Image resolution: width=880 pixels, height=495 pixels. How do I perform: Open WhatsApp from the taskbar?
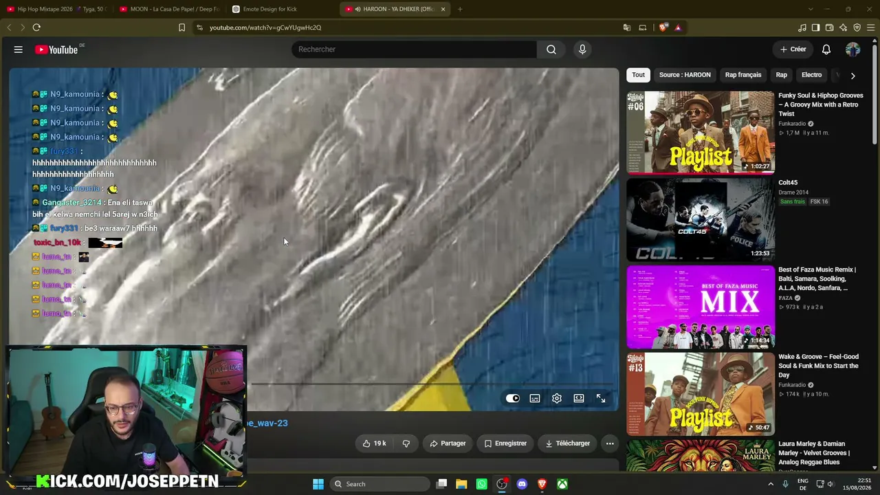click(x=482, y=484)
